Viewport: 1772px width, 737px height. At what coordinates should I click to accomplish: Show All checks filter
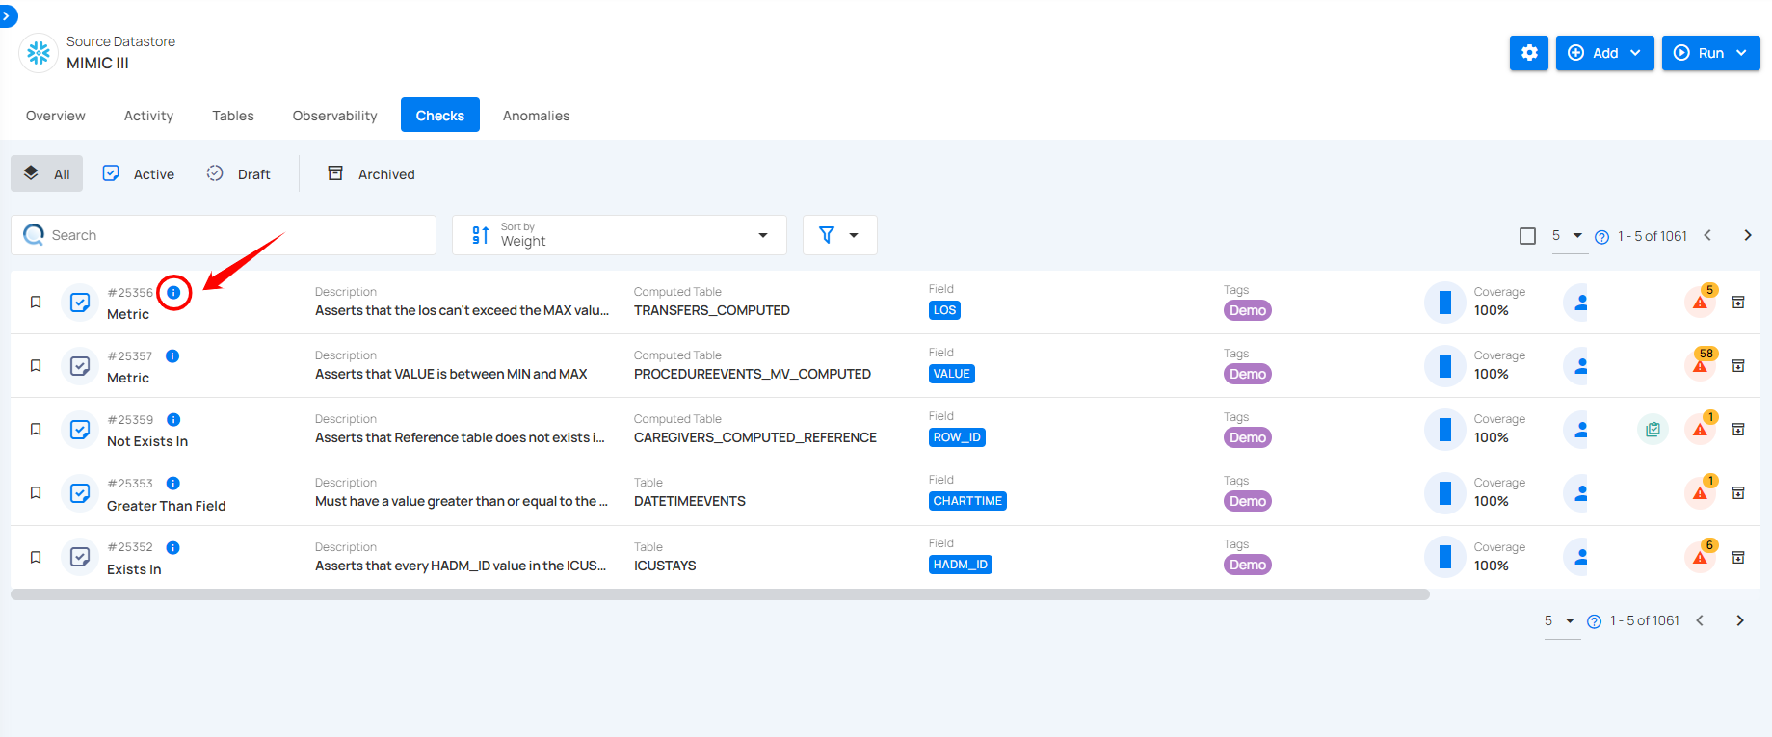pyautogui.click(x=46, y=174)
